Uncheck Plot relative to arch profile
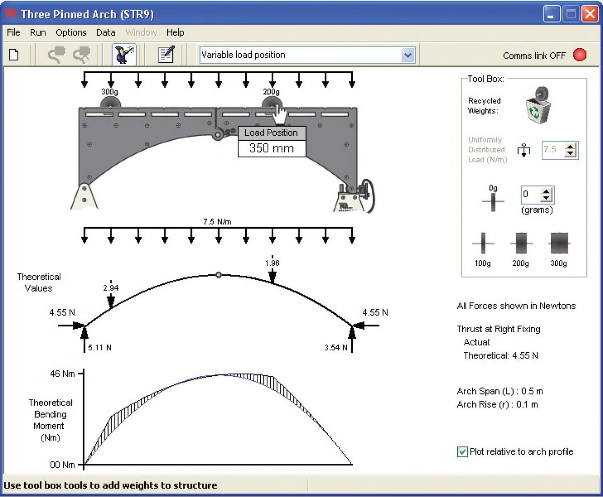This screenshot has width=603, height=497. point(462,452)
